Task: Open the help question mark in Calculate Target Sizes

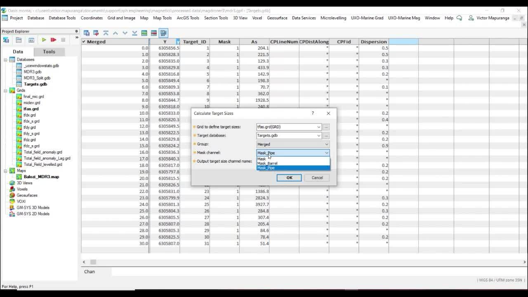Action: (x=312, y=113)
